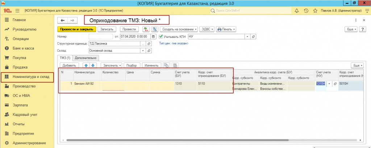The width and height of the screenshot is (371, 148).
Task: Click the 5110 corr. account cell
Action: point(214,86)
